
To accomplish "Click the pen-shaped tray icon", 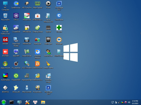I will coord(119,102).
